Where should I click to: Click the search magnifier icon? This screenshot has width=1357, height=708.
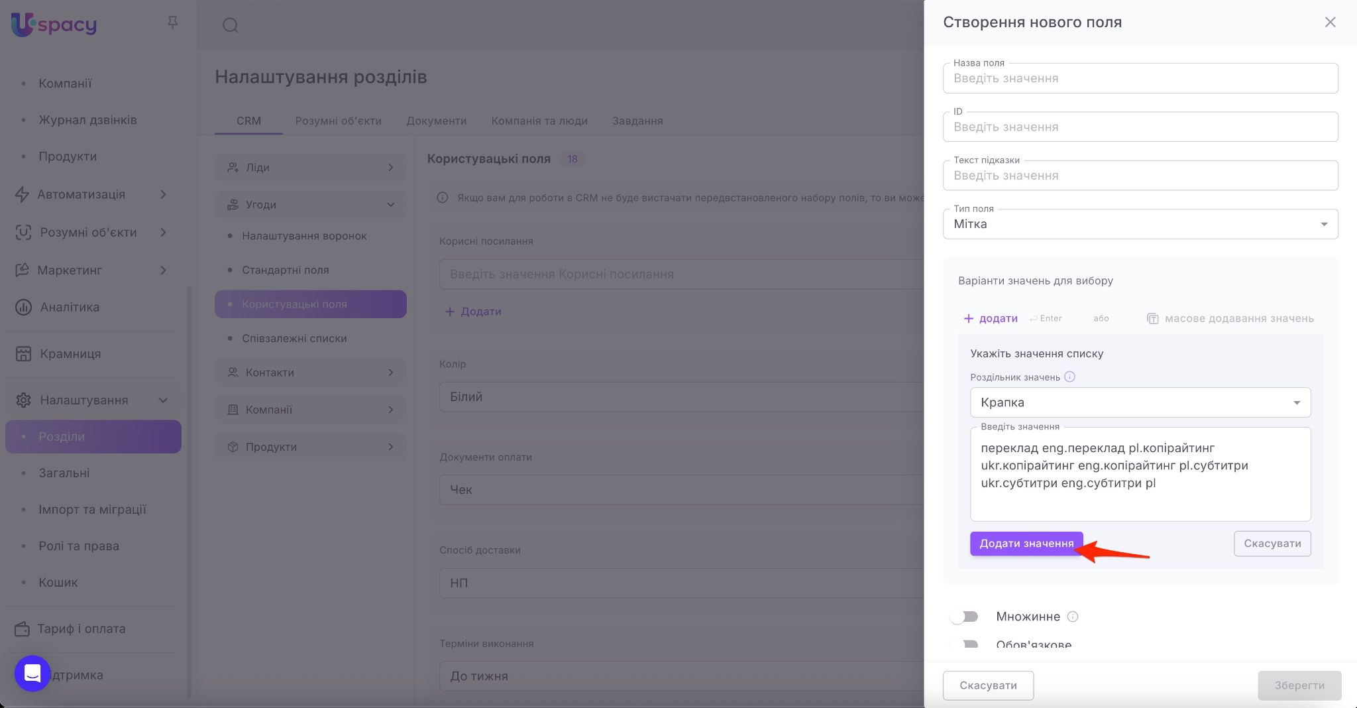230,25
